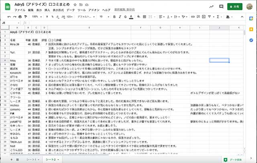Add a new sheet
Viewport: 257px width, 163px height.
point(11,159)
